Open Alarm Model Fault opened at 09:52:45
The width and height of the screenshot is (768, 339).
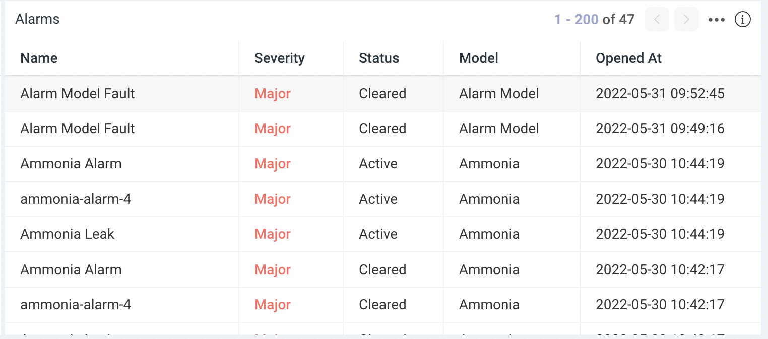click(x=383, y=94)
